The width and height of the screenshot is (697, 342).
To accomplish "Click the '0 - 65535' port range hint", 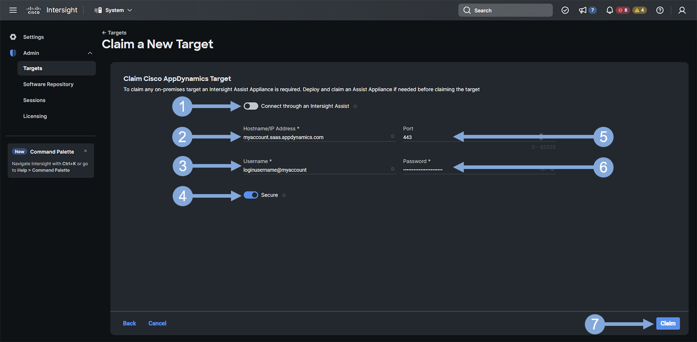I will tap(544, 147).
